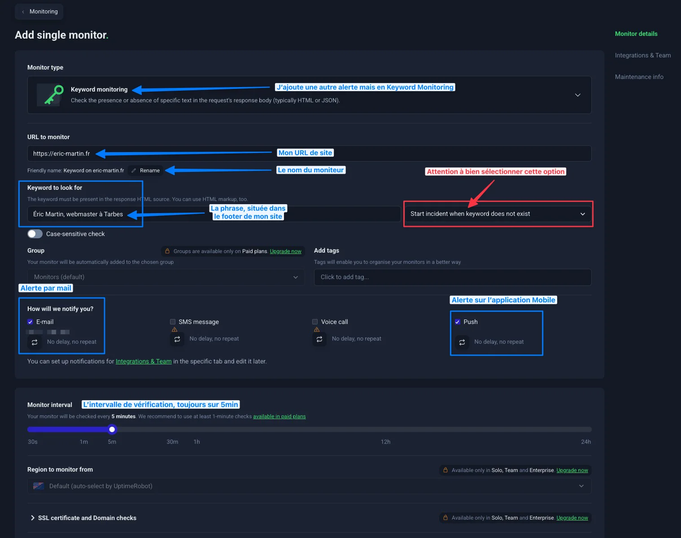Go back to Monitoring
This screenshot has width=681, height=538.
[39, 12]
